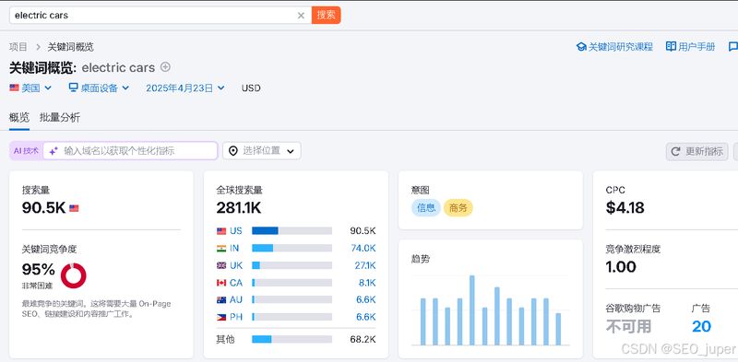Image resolution: width=738 pixels, height=362 pixels.
Task: Click the orange 搜索 button
Action: tap(326, 15)
